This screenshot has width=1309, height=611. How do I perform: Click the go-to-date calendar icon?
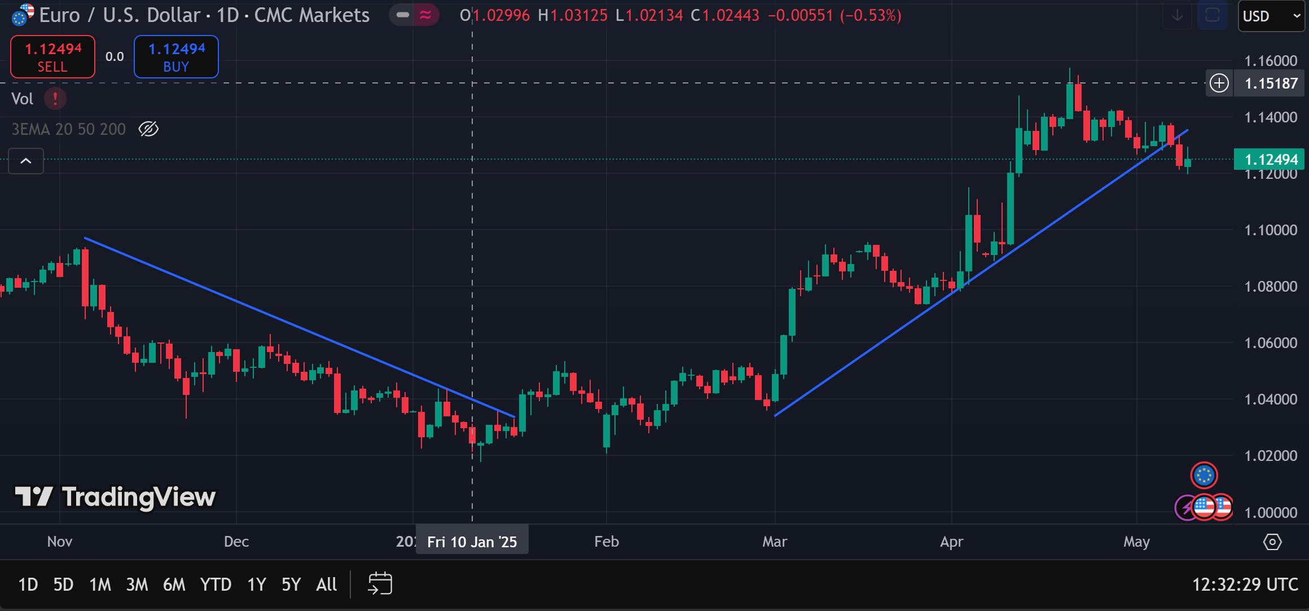coord(380,583)
